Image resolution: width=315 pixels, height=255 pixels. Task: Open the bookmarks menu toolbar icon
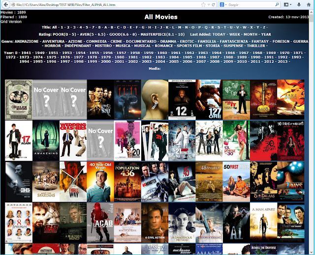(287, 4)
